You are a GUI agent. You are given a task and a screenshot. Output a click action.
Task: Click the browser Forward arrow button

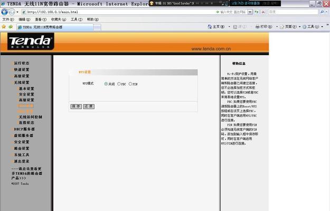pos(12,12)
